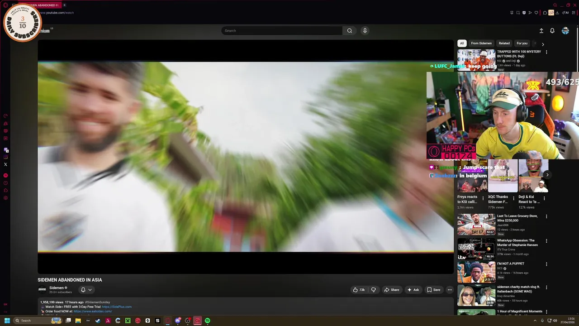Image resolution: width=579 pixels, height=326 pixels.
Task: Open a new browser tab
Action: tap(64, 5)
